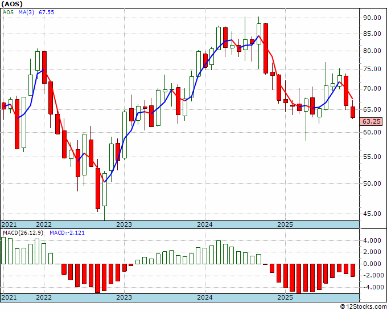Screen dimensions: 387x311
Task: Click the 60.00 price axis label
Action: click(x=372, y=132)
